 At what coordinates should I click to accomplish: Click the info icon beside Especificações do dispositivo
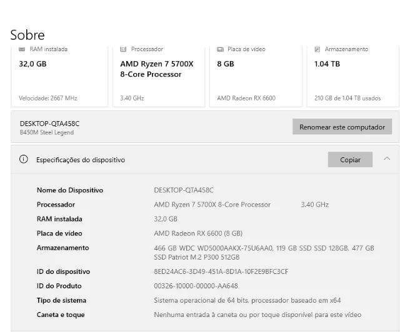tap(24, 159)
